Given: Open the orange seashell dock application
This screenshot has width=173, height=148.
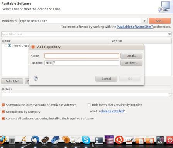Looking at the screenshot, I should [x=66, y=140].
